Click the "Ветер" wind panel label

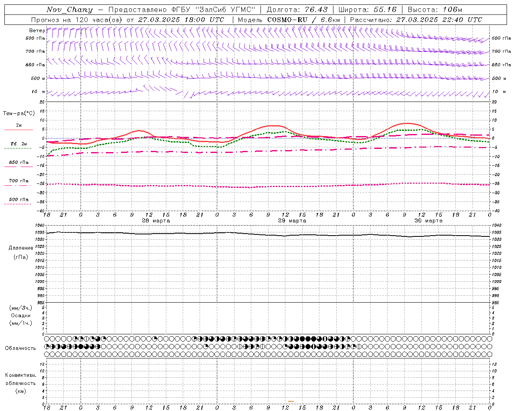click(x=37, y=31)
